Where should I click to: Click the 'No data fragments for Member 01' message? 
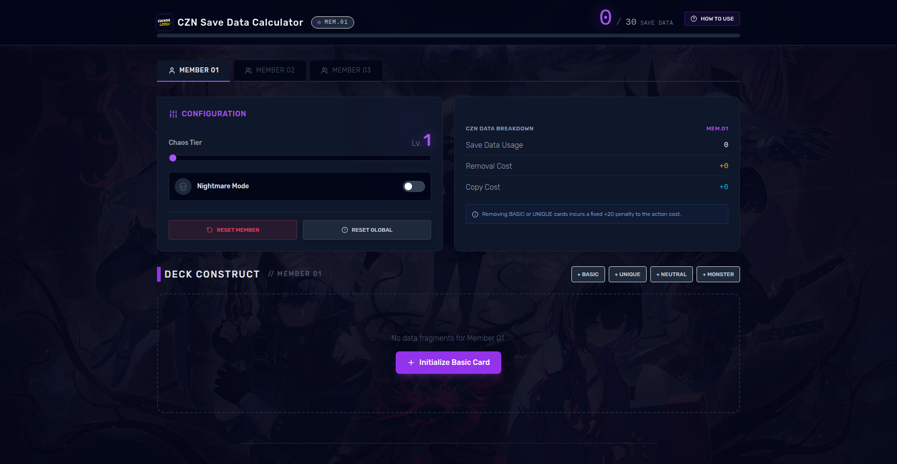coord(448,338)
